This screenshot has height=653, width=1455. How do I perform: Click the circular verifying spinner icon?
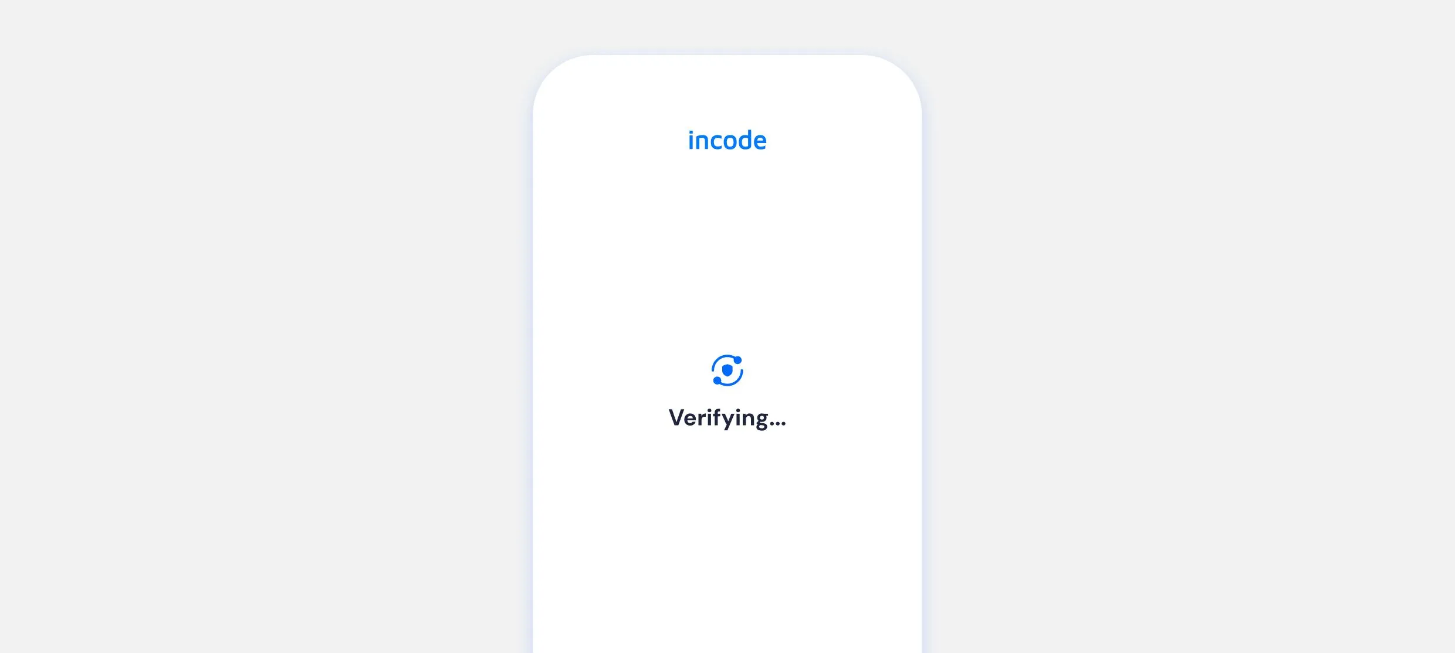[727, 370]
